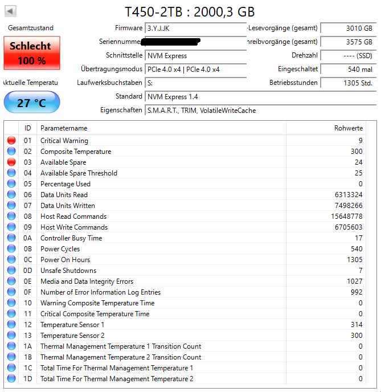The width and height of the screenshot is (381, 392).
Task: Click the status icon for Percentage Used
Action: (x=11, y=183)
